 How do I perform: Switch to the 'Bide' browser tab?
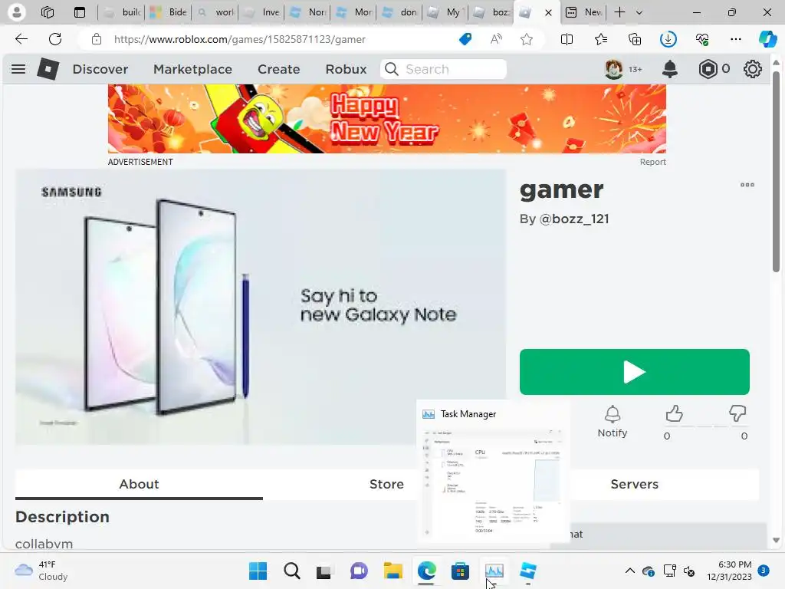[x=169, y=12]
